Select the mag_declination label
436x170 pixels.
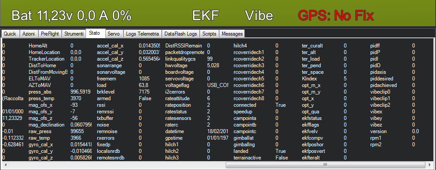pos(46,125)
